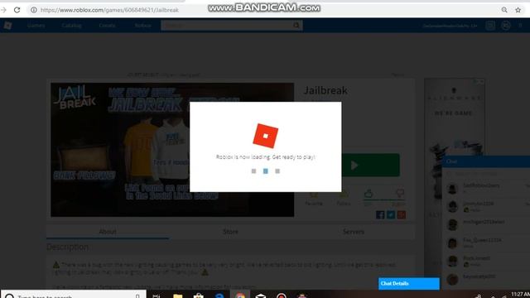Click the Description heading text

[x=68, y=248]
